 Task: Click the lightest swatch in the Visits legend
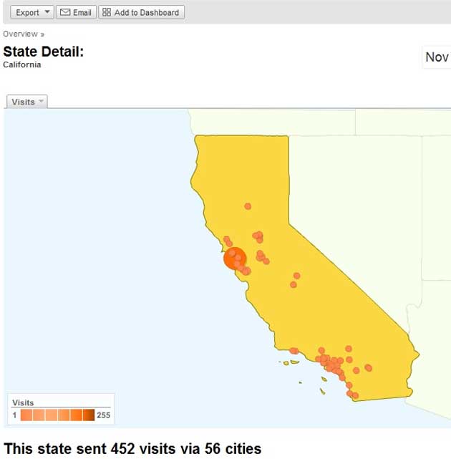tap(26, 415)
